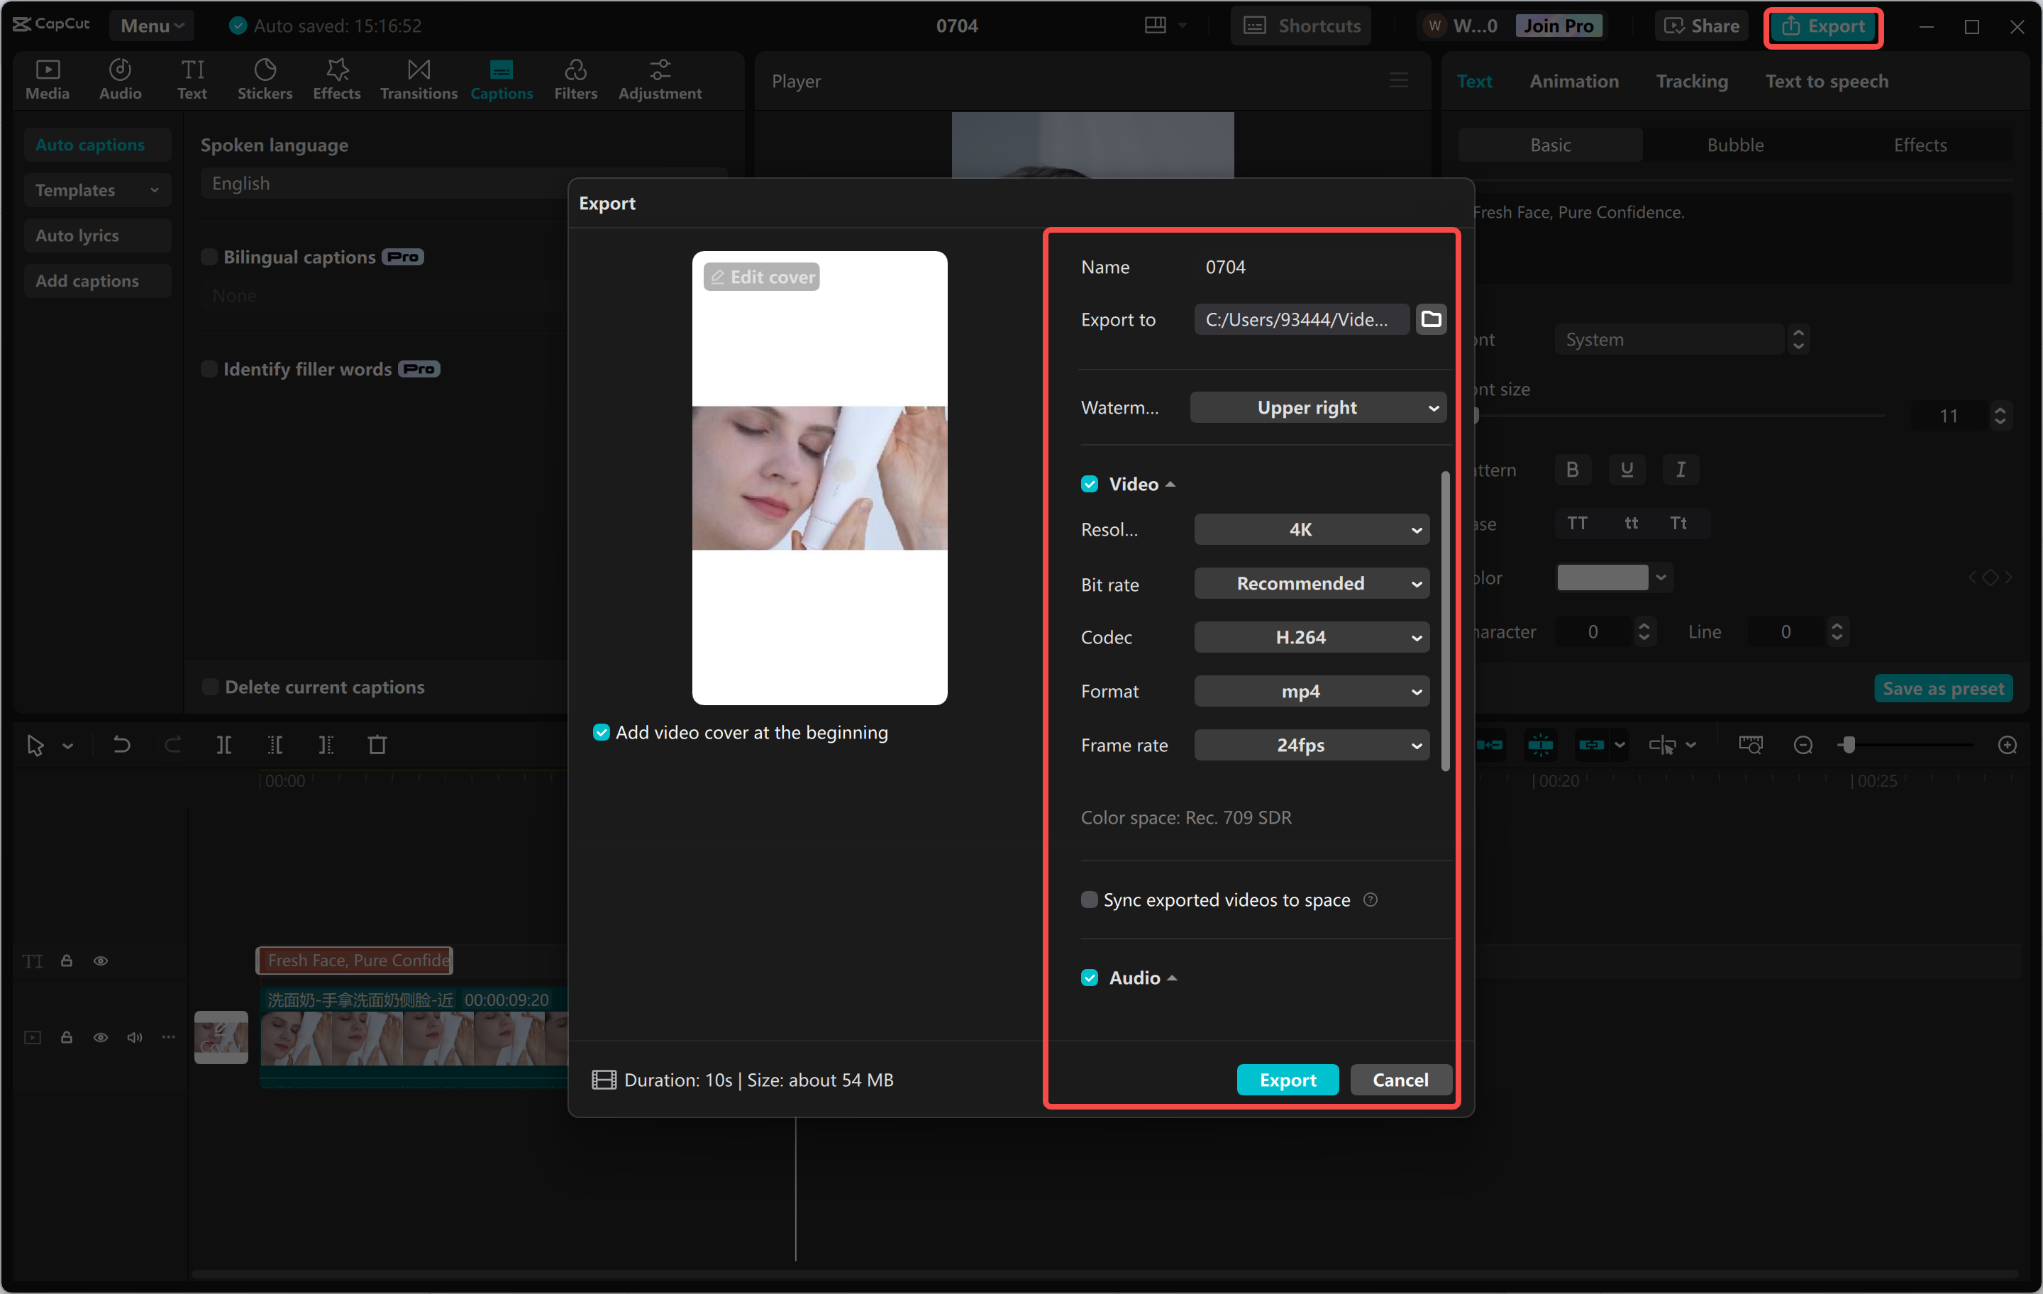This screenshot has height=1294, width=2043.
Task: Select the Filters panel icon
Action: pyautogui.click(x=575, y=79)
